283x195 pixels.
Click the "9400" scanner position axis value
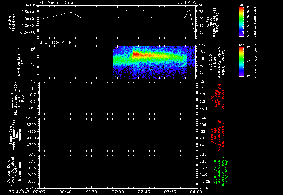(31, 138)
